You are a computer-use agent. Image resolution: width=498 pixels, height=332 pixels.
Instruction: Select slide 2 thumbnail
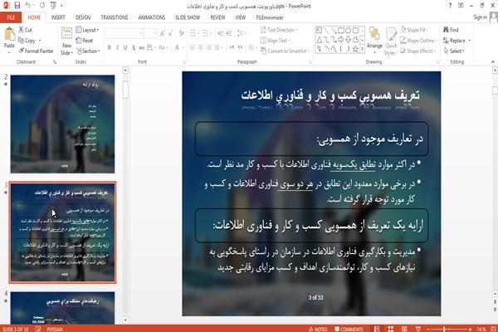point(62,124)
